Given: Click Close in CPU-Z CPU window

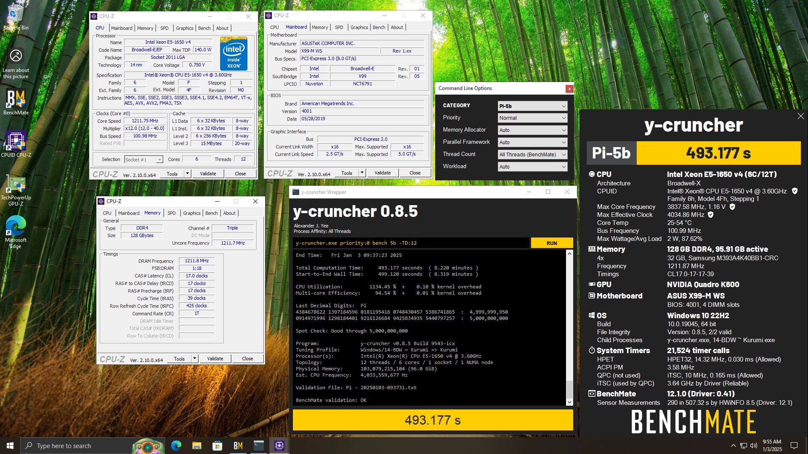Looking at the screenshot, I should point(240,174).
